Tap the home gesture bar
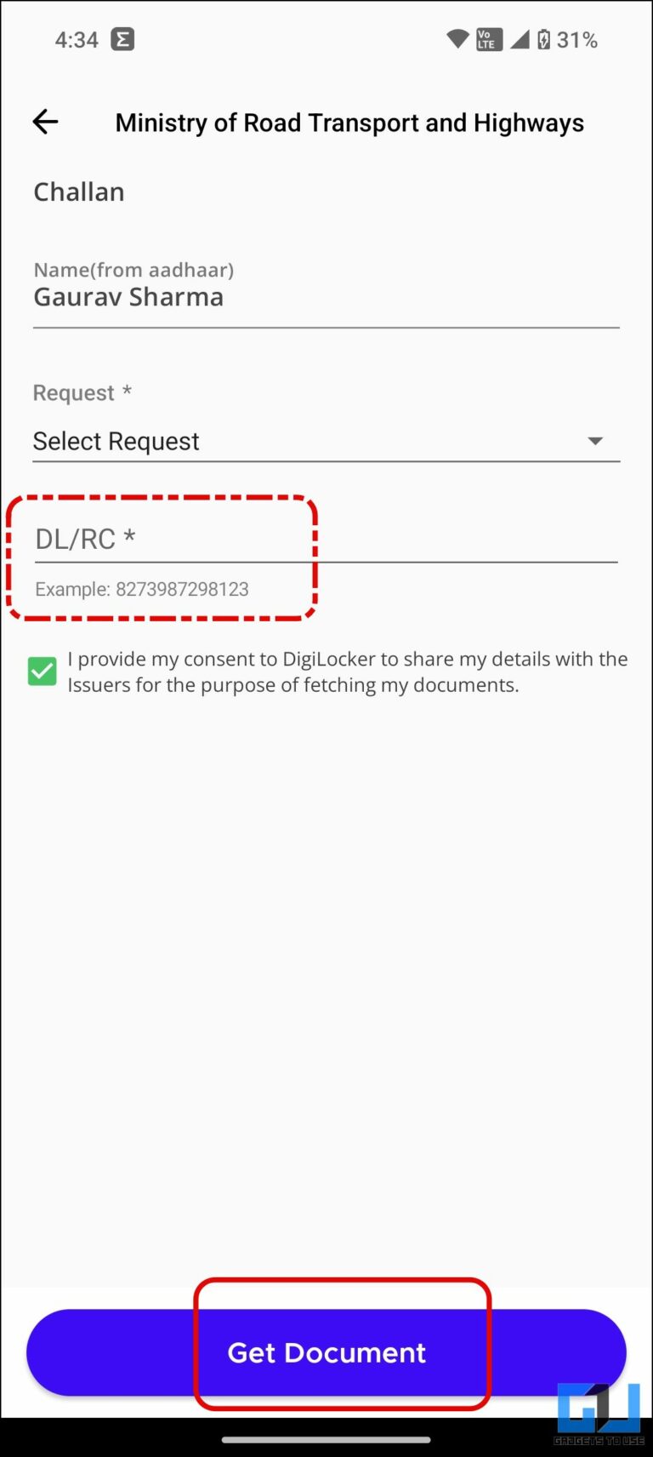Viewport: 653px width, 1457px height. pyautogui.click(x=326, y=1440)
